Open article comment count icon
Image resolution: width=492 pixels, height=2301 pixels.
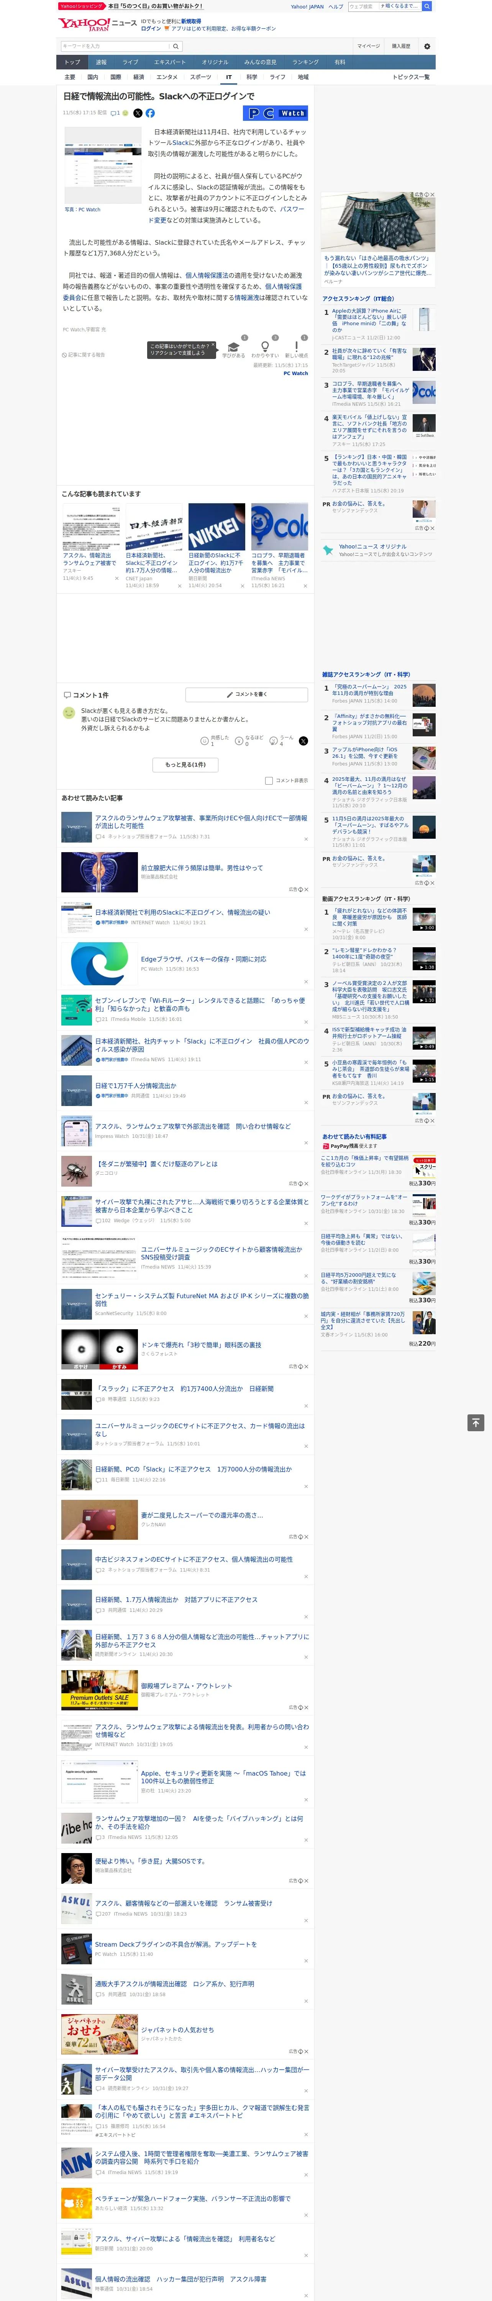tap(115, 114)
